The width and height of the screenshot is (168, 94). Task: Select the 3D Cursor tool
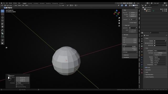coord(2,14)
